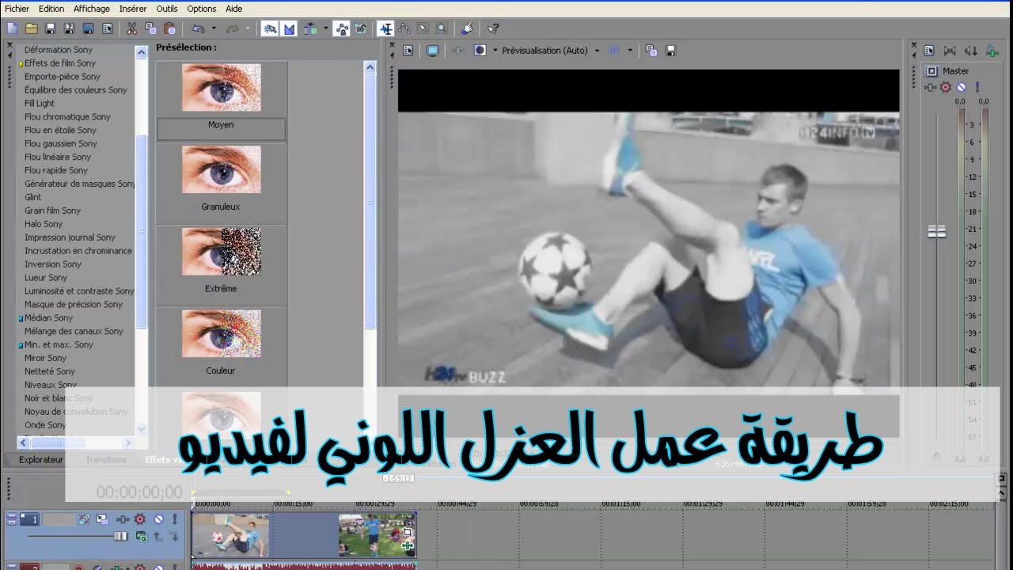Open track 1 FX gear icon
Viewport: 1013px width, 570px height.
(x=140, y=519)
